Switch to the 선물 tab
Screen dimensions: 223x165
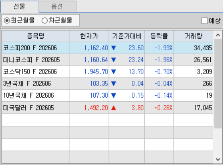pyautogui.click(x=19, y=6)
